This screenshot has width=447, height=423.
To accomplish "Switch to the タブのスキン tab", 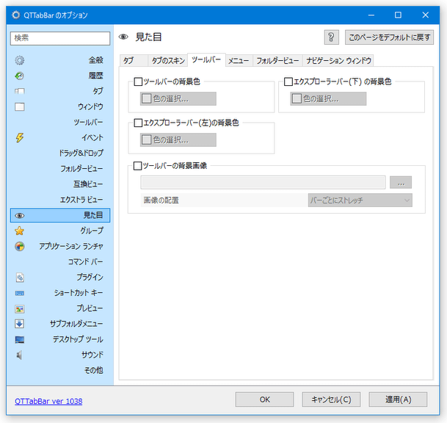I will (x=167, y=60).
